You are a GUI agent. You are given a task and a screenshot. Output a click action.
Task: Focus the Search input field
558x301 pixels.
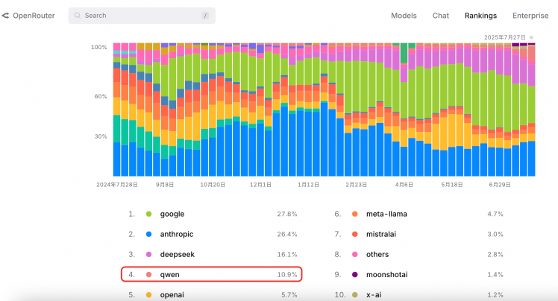[142, 16]
